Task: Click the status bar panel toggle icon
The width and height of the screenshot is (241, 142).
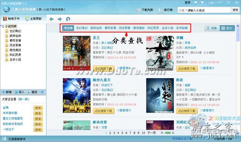Action: point(4,139)
